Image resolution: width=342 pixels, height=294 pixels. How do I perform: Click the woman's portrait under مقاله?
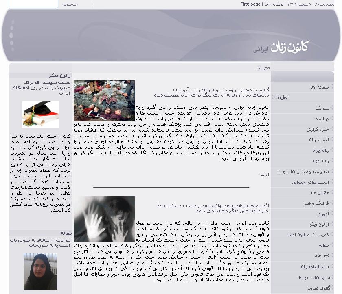coord(40,271)
